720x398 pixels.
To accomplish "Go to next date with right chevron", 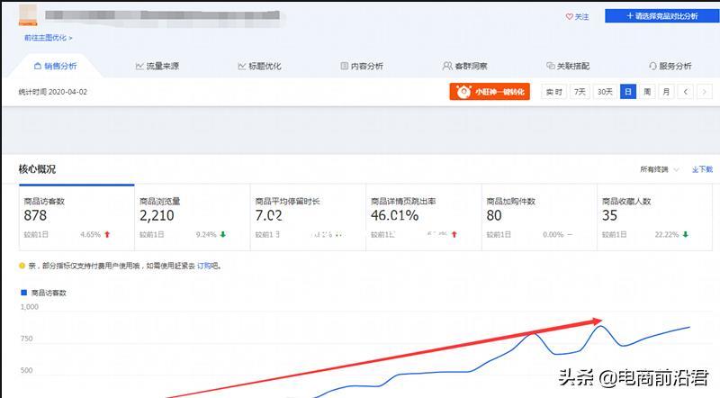I will pos(705,92).
